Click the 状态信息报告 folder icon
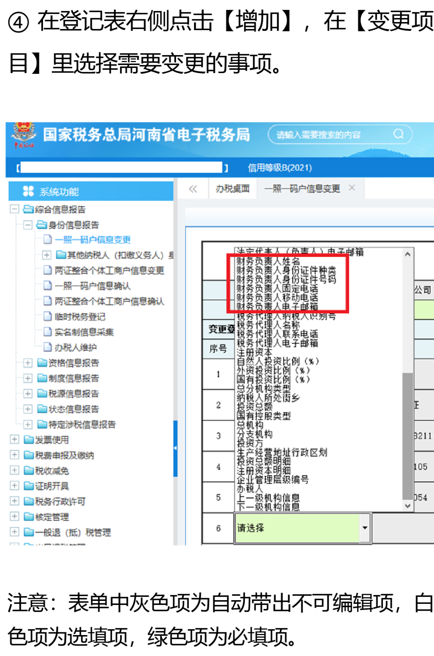 point(42,409)
